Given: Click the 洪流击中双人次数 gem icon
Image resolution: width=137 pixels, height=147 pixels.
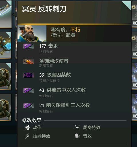Looking at the screenshot, I should point(28,90).
